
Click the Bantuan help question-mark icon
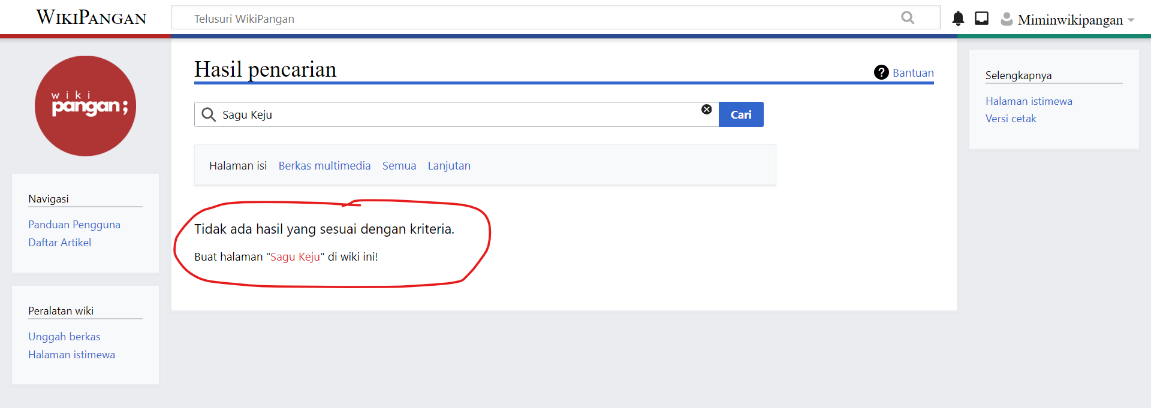(881, 72)
